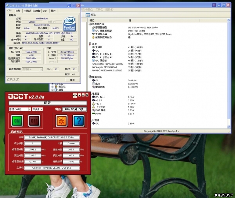Click the OCCT 代號 Conroe field
235x198 pixels.
click(71, 143)
